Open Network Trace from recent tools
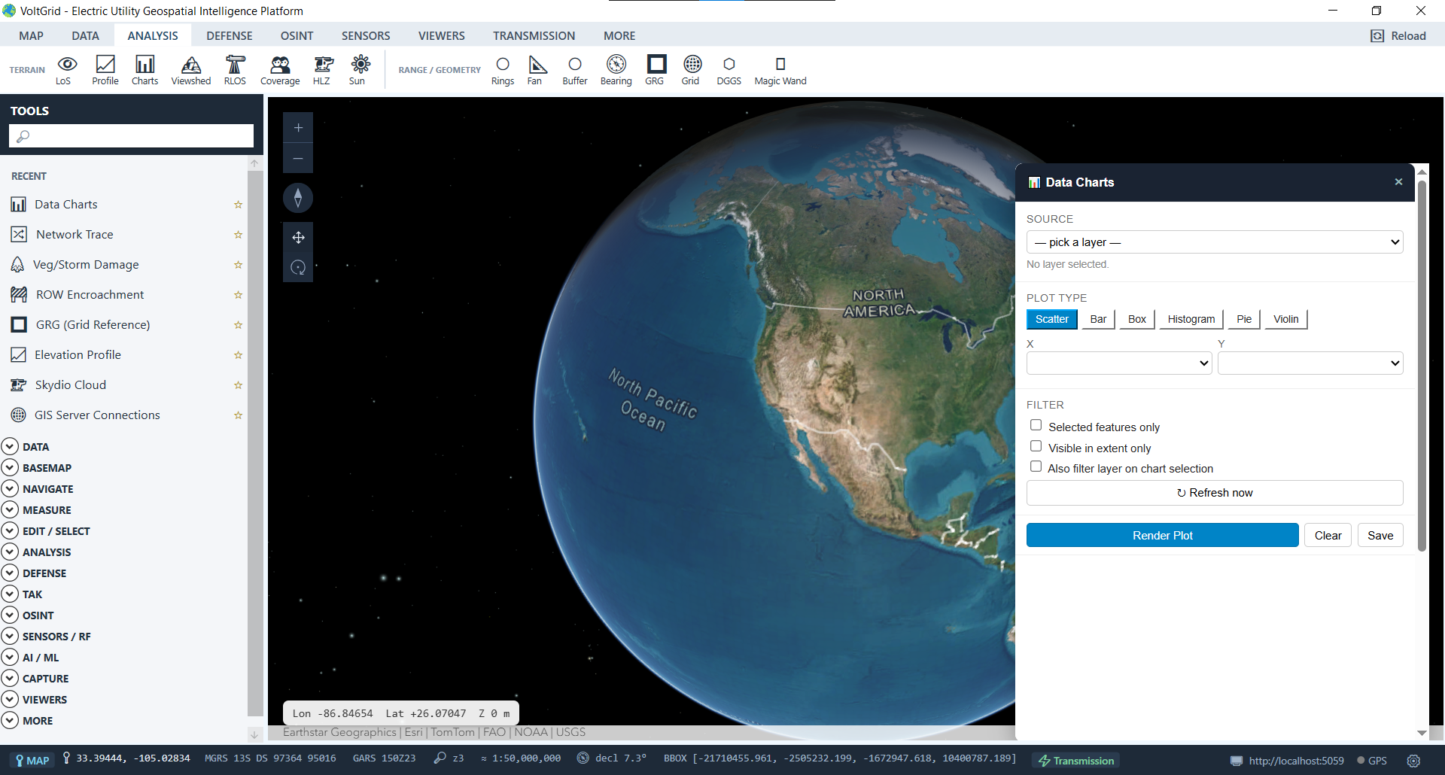This screenshot has width=1445, height=775. [x=75, y=235]
